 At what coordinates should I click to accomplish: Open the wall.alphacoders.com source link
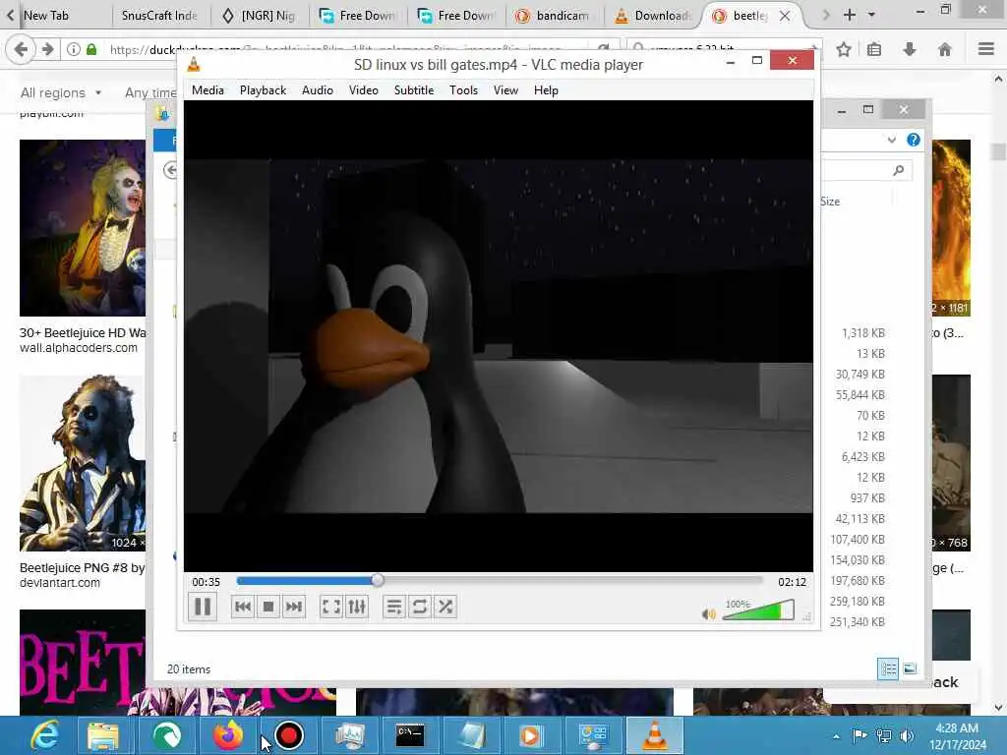tap(79, 348)
